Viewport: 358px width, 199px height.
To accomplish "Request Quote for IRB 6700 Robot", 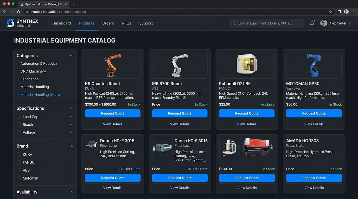I will pos(180,113).
